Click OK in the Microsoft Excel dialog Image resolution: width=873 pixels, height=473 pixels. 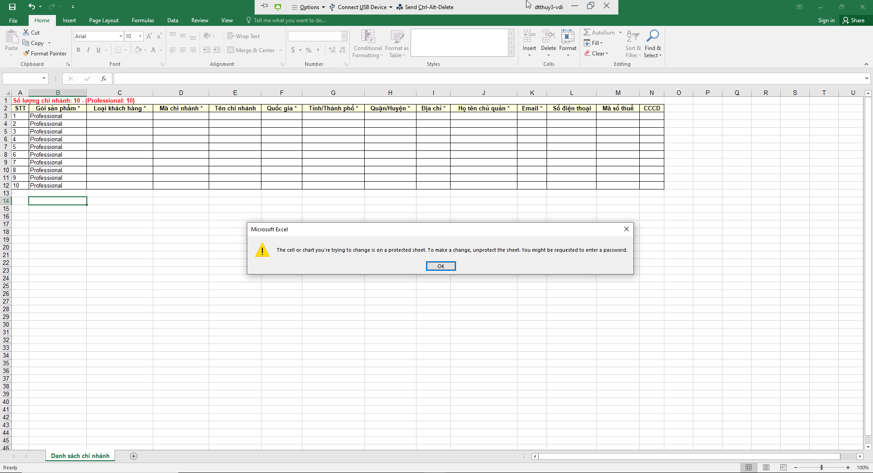click(441, 266)
